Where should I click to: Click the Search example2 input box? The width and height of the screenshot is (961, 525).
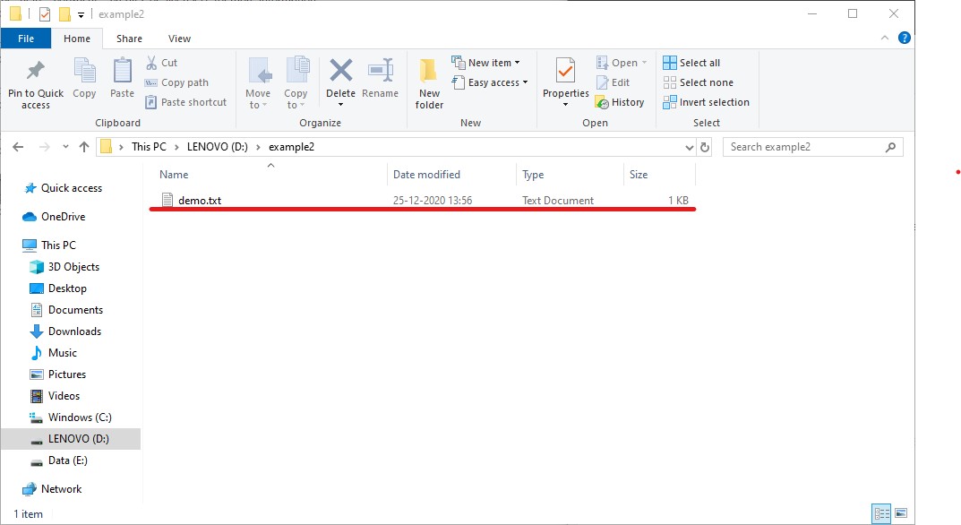coord(804,147)
